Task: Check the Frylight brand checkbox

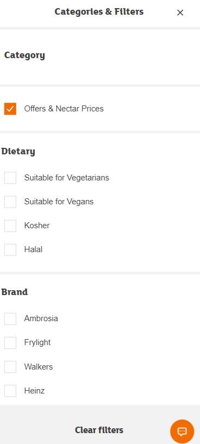Action: point(10,342)
